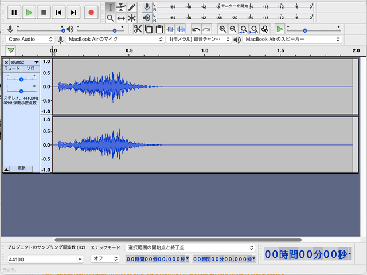This screenshot has width=367, height=275.
Task: Fit the selection to window width
Action: click(244, 29)
